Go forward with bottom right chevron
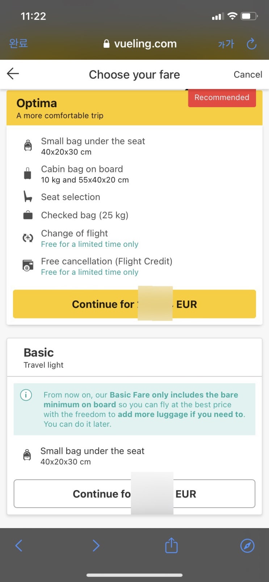This screenshot has width=269, height=582. point(96,545)
